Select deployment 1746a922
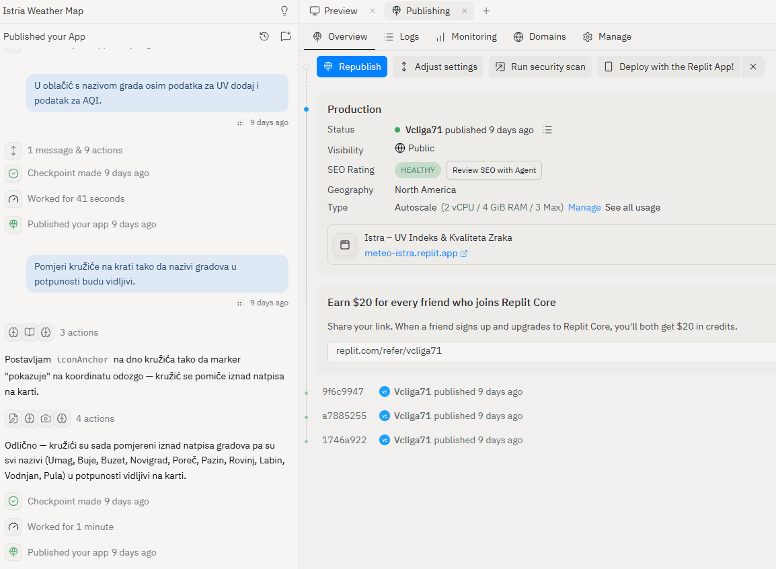Image resolution: width=776 pixels, height=569 pixels. [344, 441]
